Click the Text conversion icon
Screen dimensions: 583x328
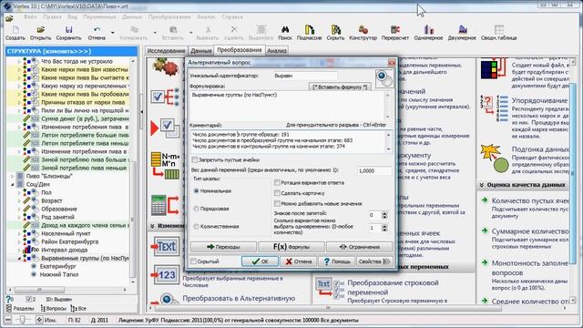pyautogui.click(x=166, y=247)
